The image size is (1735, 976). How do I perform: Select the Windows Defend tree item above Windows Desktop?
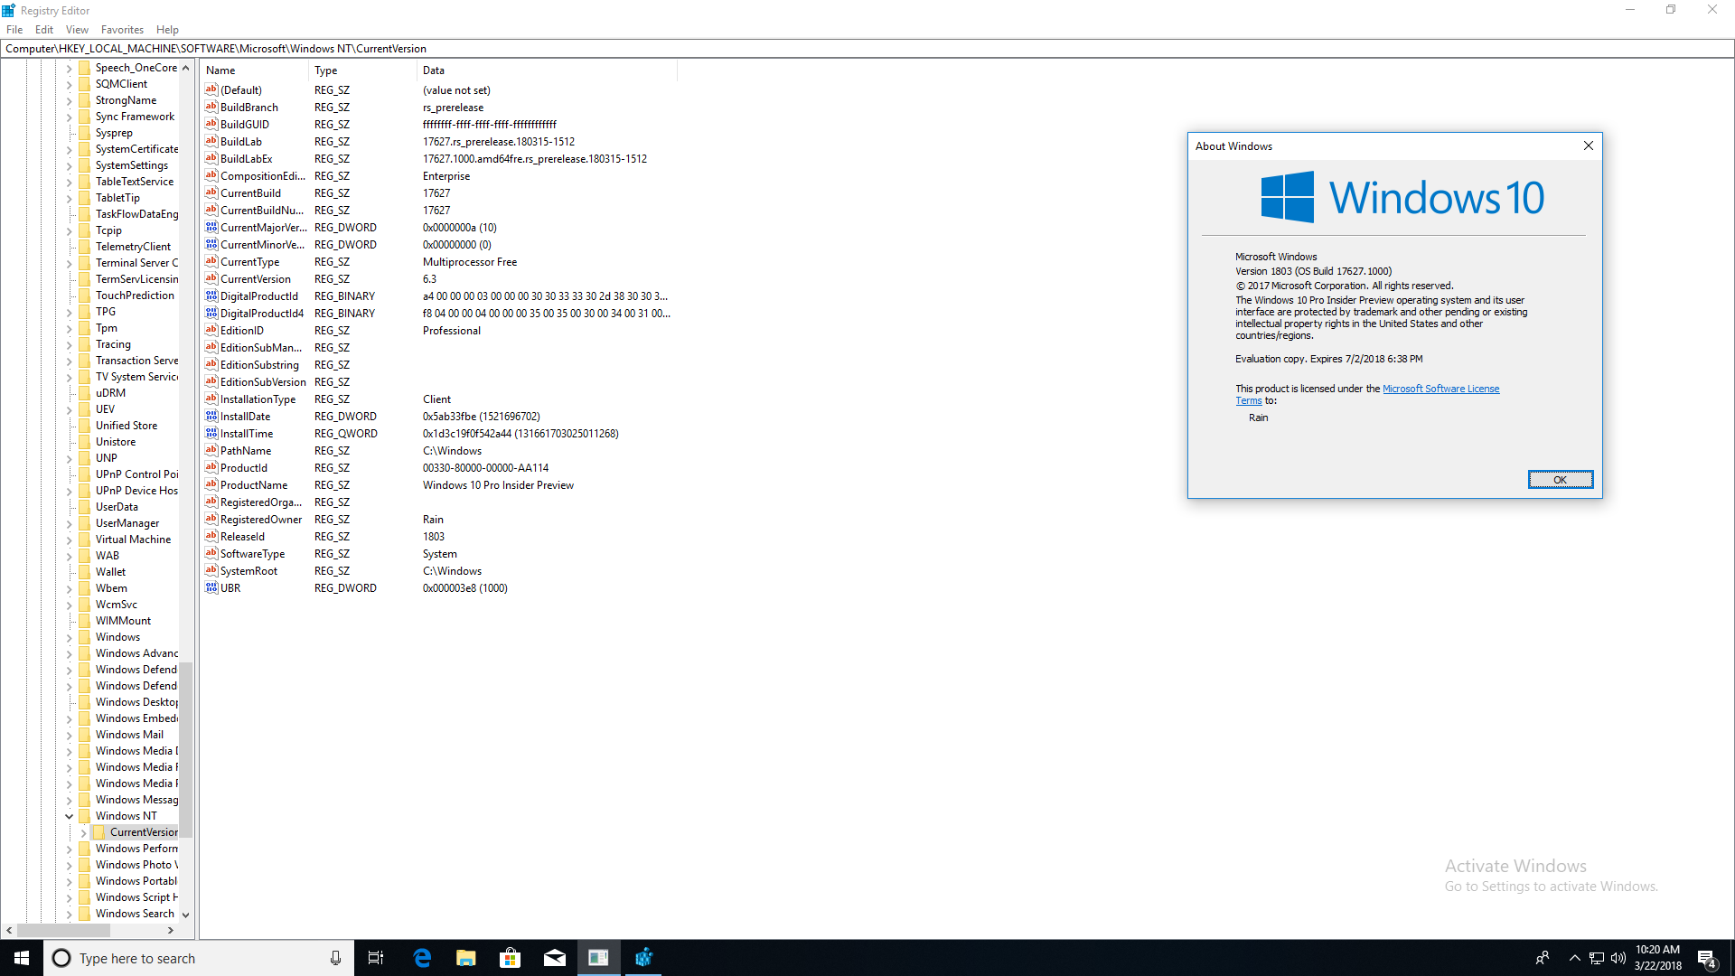pos(136,685)
